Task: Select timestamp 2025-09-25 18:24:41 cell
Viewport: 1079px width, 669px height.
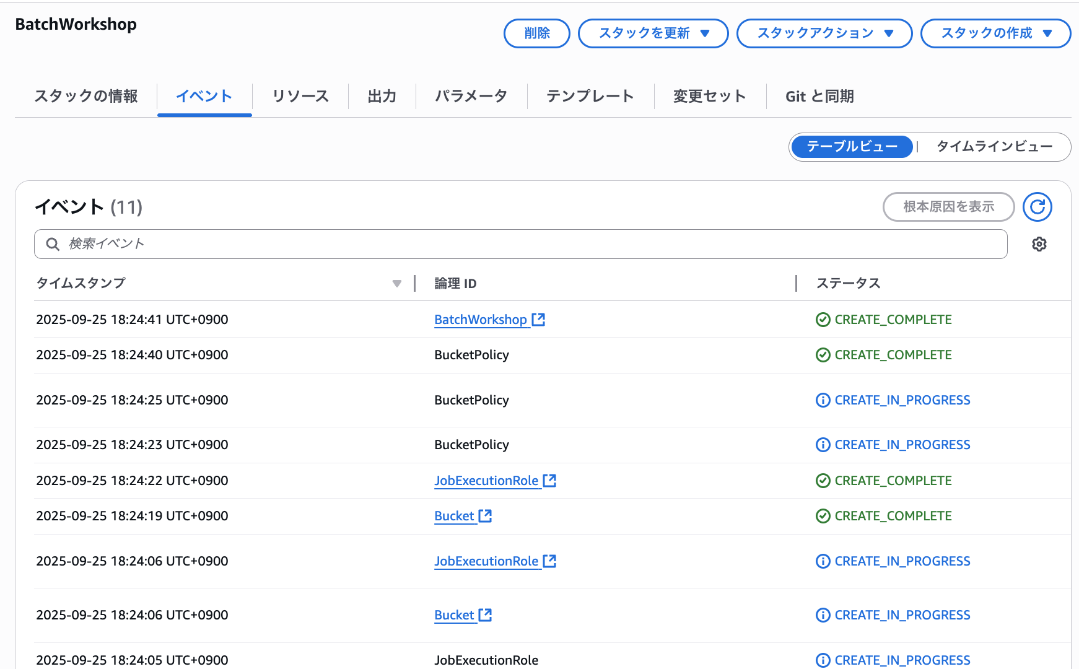Action: 132,320
